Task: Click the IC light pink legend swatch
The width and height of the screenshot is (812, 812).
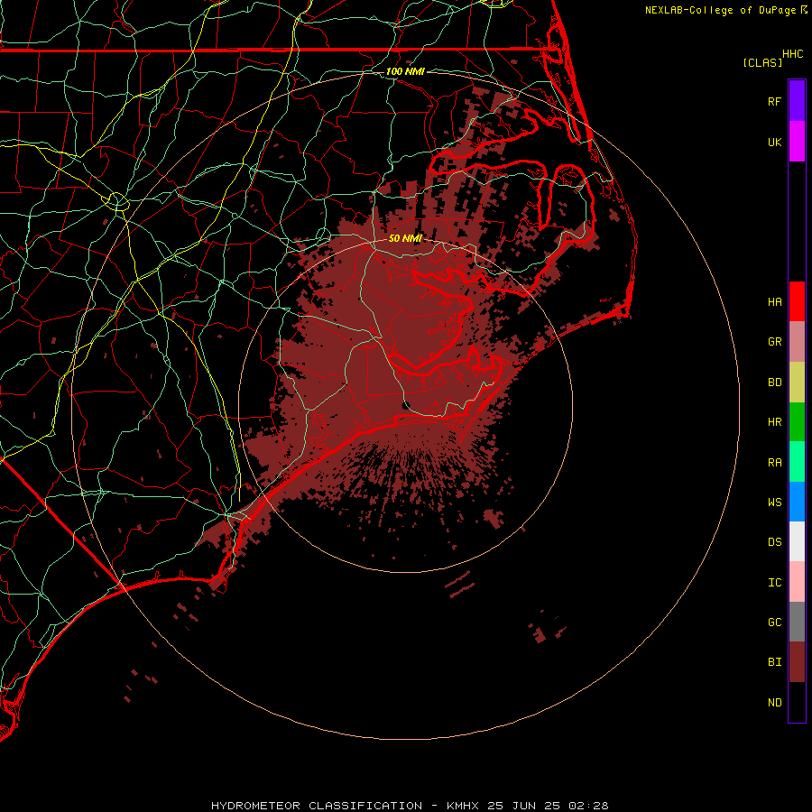Action: 797,582
